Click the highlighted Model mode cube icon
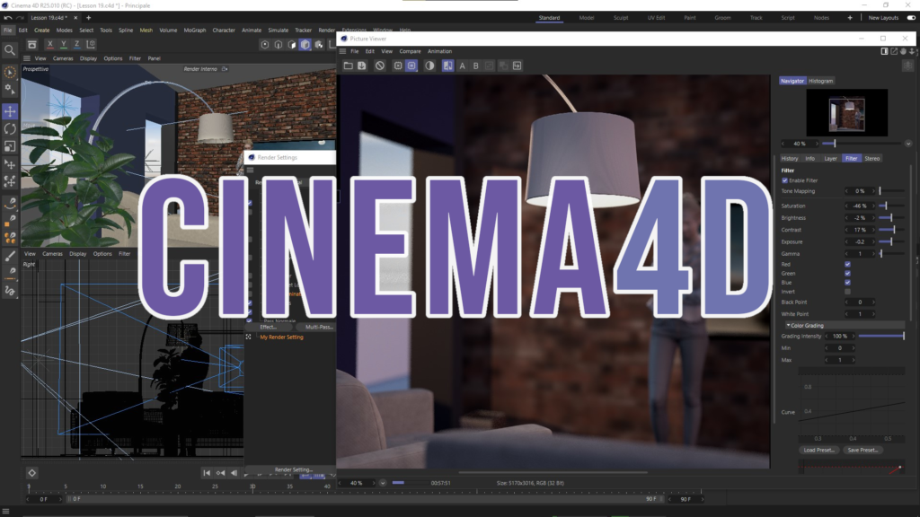Viewport: 920px width, 517px height. point(305,45)
